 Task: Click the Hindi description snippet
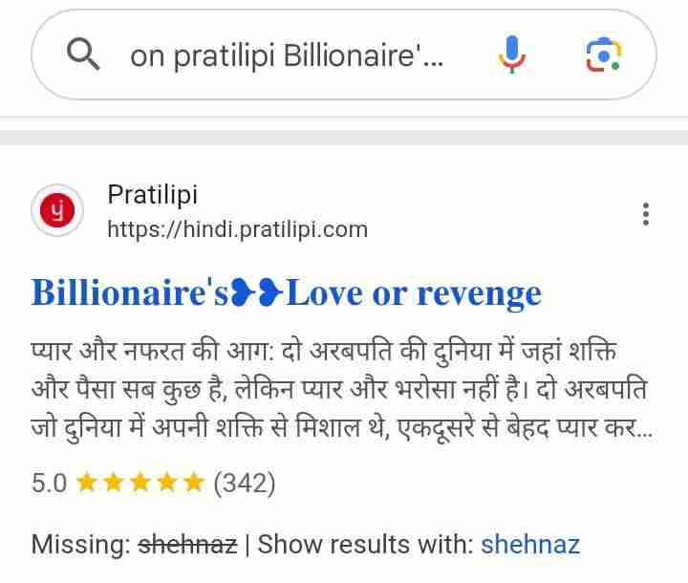(341, 389)
